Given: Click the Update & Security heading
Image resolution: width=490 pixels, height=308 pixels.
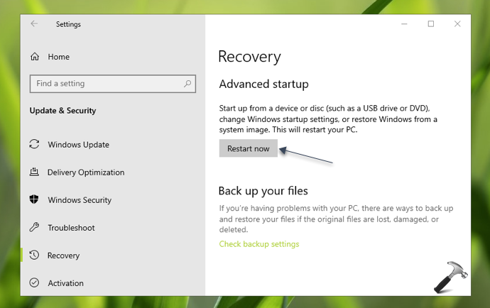Looking at the screenshot, I should click(62, 111).
